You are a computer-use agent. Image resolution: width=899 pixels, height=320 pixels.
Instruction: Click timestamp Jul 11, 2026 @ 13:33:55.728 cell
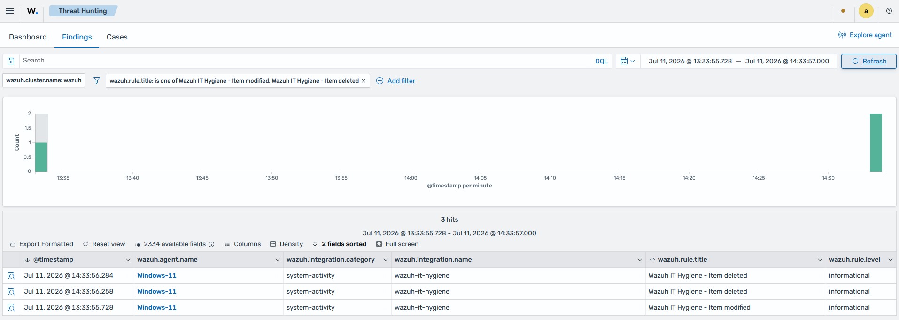[x=69, y=307]
